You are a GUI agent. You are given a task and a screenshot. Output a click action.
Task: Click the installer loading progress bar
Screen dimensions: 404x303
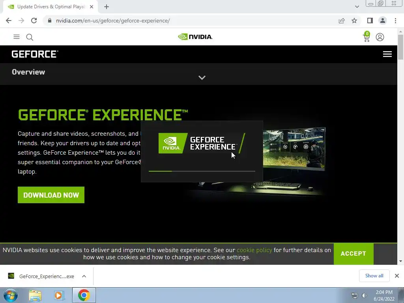202,171
